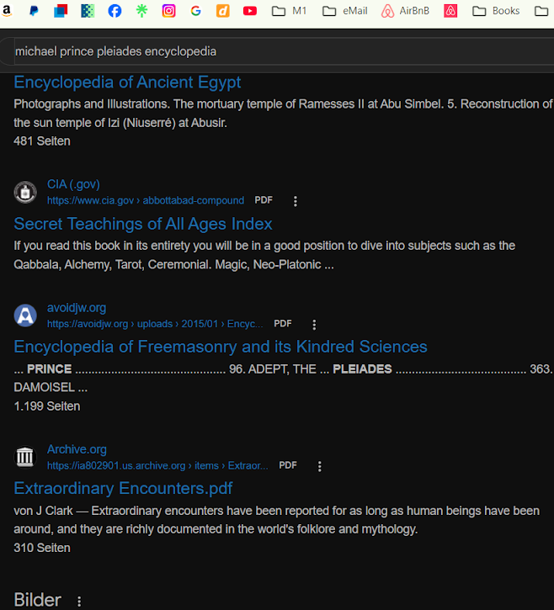This screenshot has width=554, height=610.
Task: Open more options for Archive.org result
Action: coord(320,466)
